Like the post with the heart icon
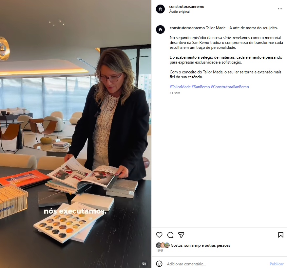The height and width of the screenshot is (268, 287). pyautogui.click(x=159, y=235)
